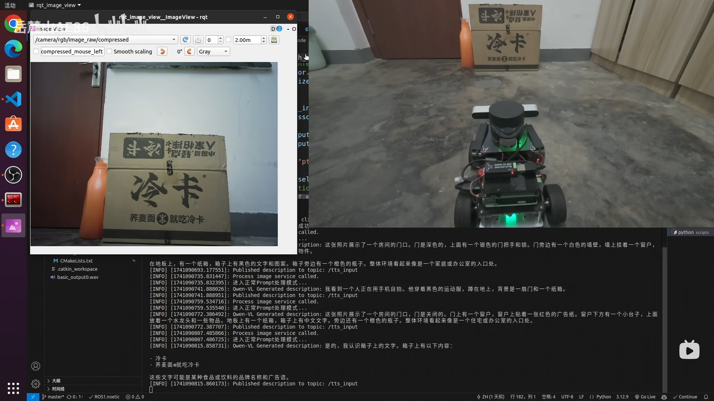Viewport: 714px width, 401px height.
Task: Open the Gray color scheme dropdown
Action: tap(213, 52)
